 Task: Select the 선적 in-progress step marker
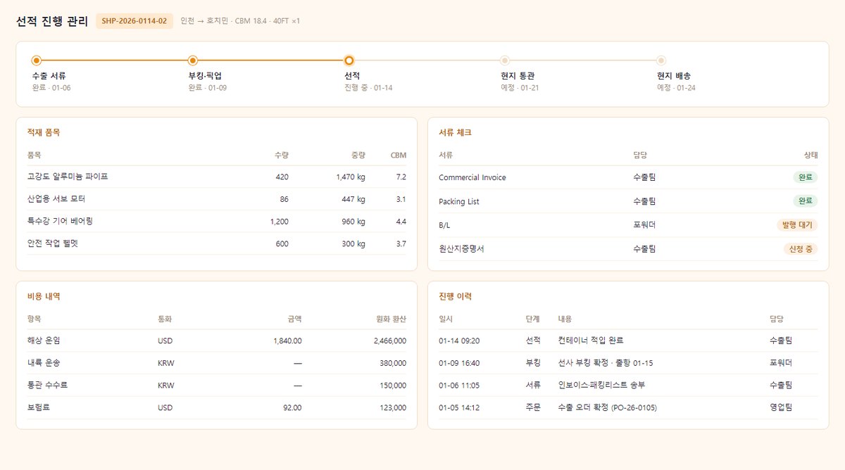point(349,61)
